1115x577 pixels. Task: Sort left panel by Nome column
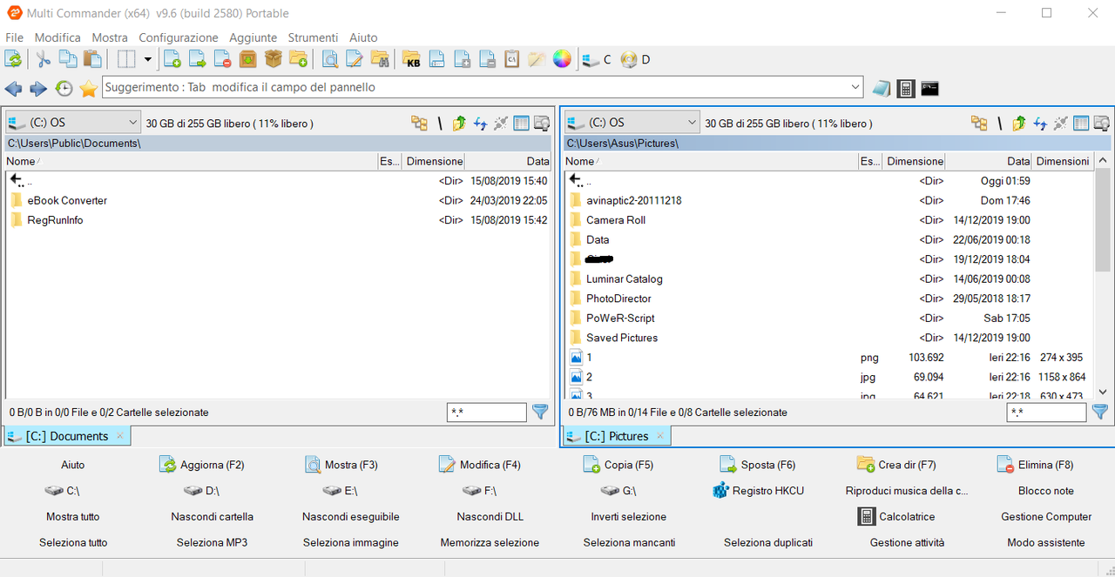pos(191,161)
